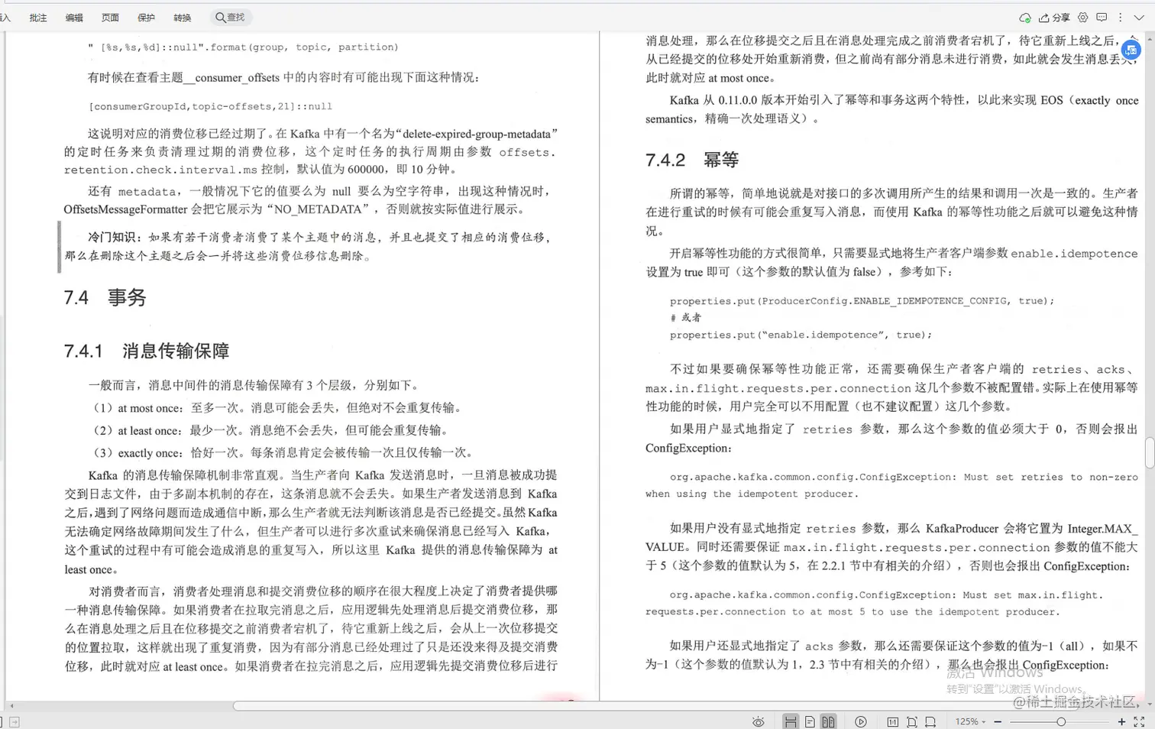Open the 编辑 menu
This screenshot has width=1155, height=729.
click(73, 17)
